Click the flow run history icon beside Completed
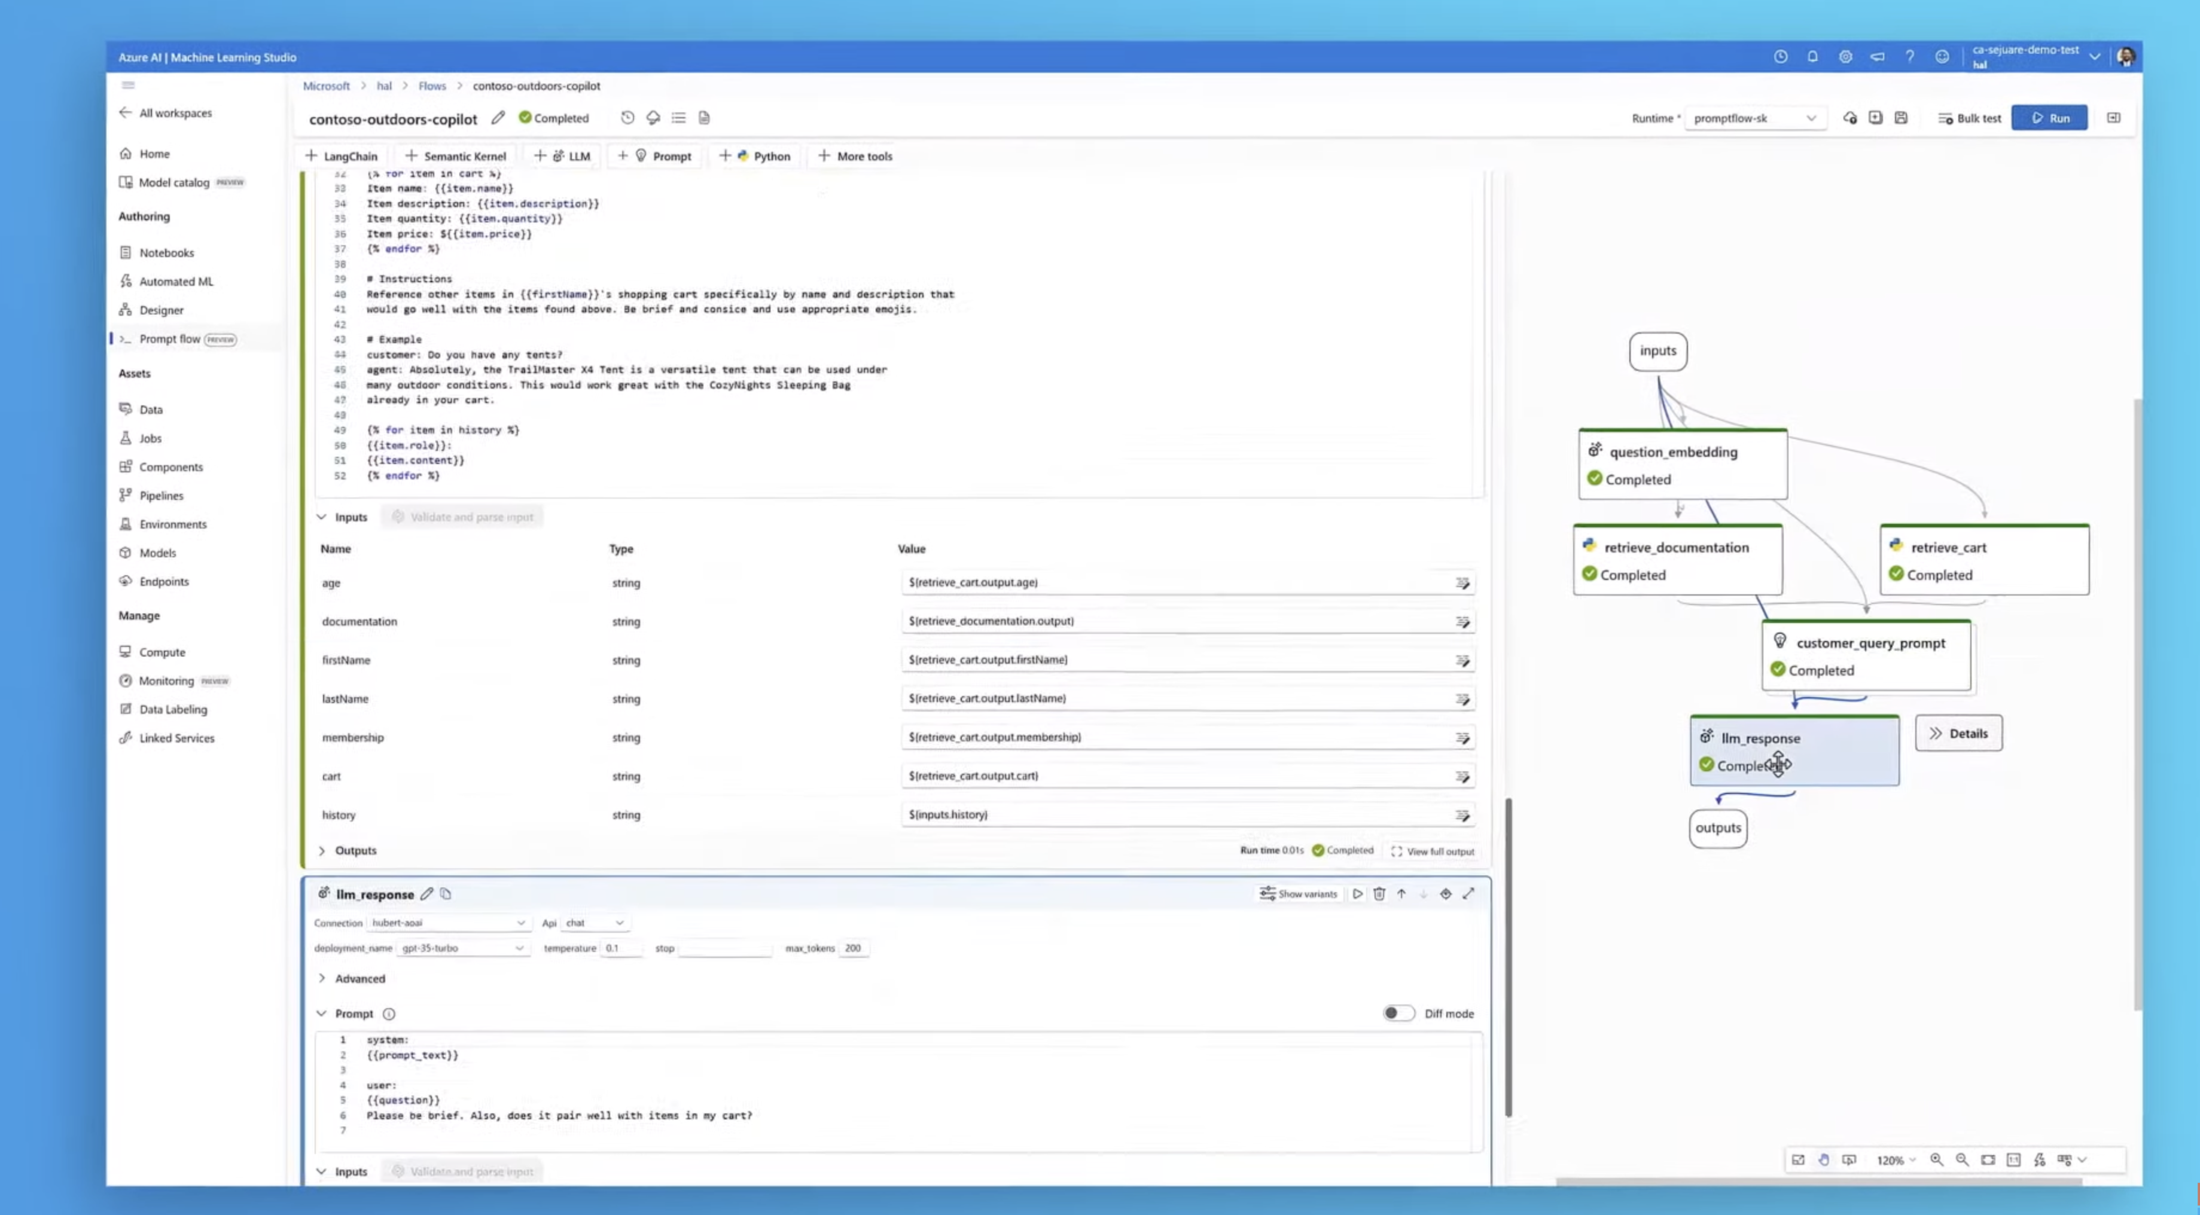2200x1215 pixels. 627,118
